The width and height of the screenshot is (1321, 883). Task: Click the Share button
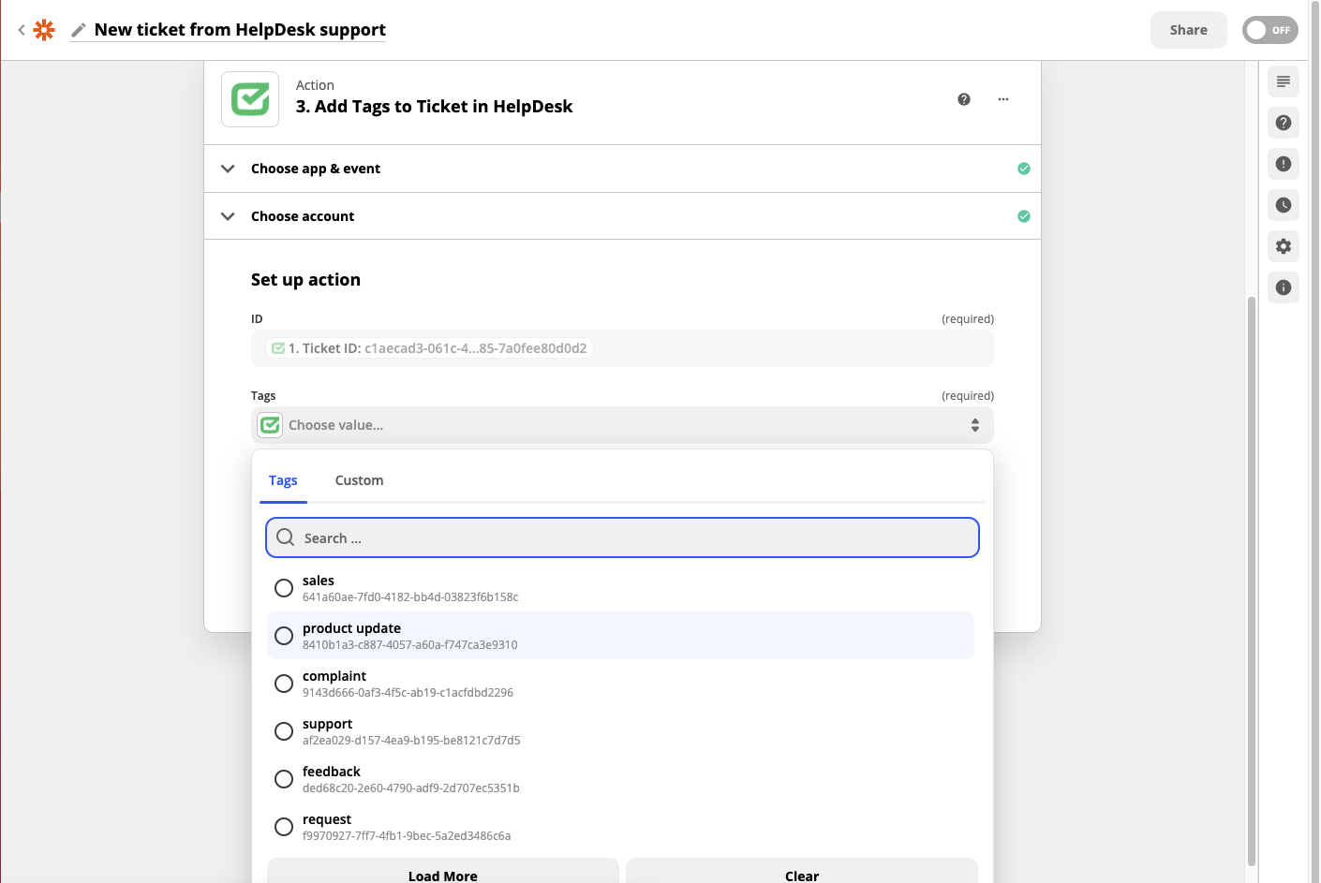[1188, 30]
